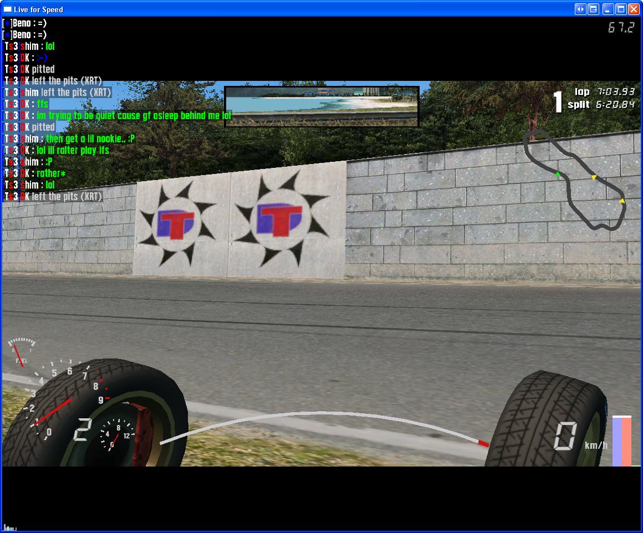Click the 'then get a lil nookie' message
The height and width of the screenshot is (533, 643).
pos(69,139)
